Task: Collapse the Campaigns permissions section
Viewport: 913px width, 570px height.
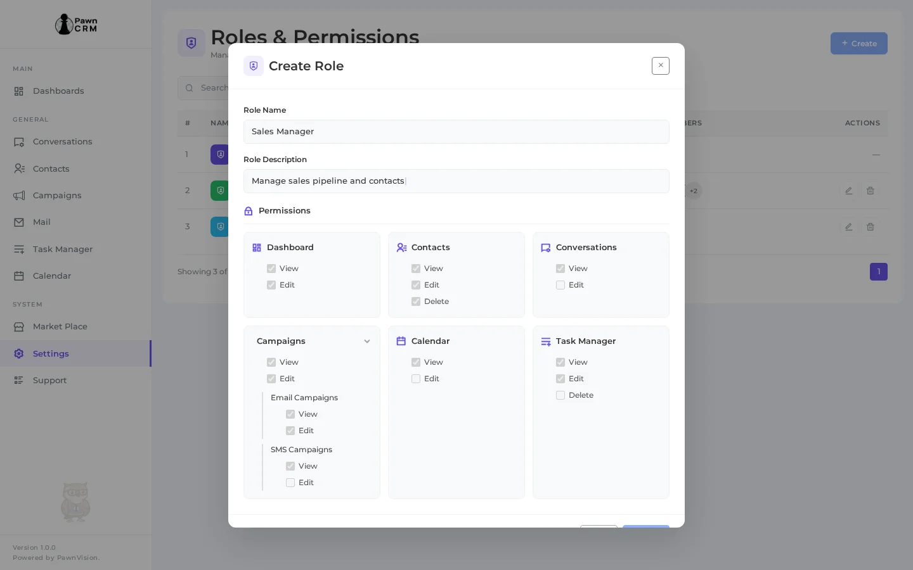Action: pos(367,341)
